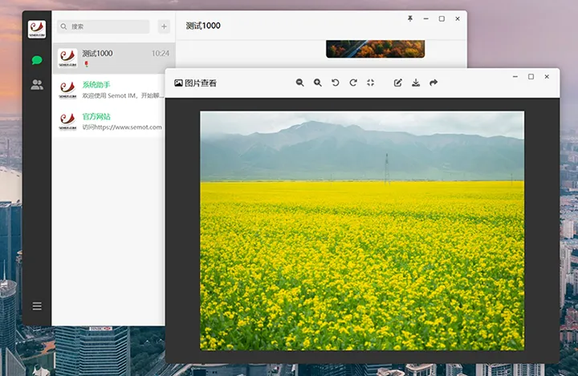Screen dimensions: 578x376
Task: Rotate image clockwise
Action: coord(353,83)
